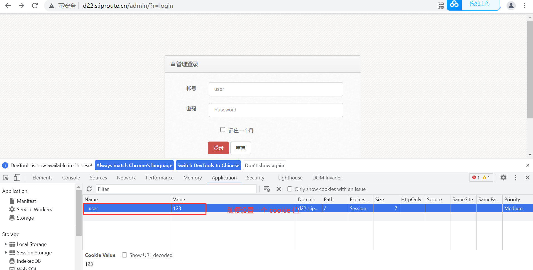
Task: Click the DevTools inspect element icon
Action: [x=6, y=178]
